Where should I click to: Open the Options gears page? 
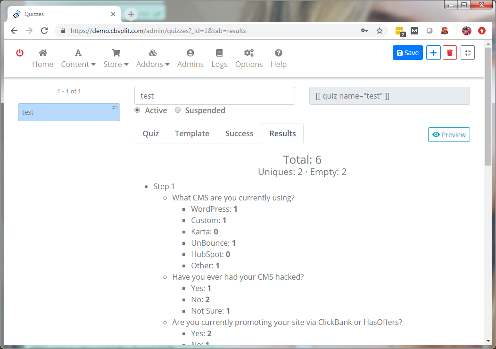point(249,58)
